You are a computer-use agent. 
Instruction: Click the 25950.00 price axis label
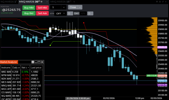pyautogui.click(x=163, y=20)
